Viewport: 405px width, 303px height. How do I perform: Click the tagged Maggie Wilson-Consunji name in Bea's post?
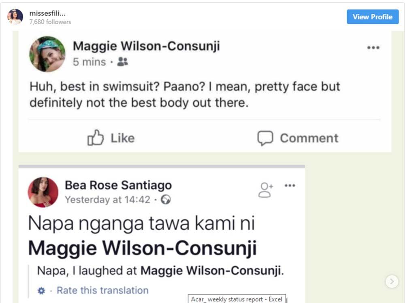[142, 248]
